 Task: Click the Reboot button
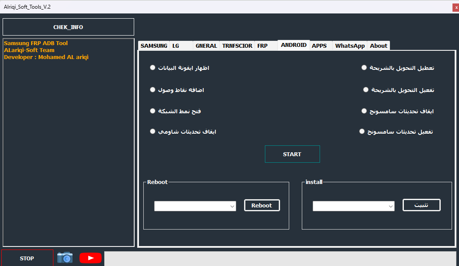(262, 205)
